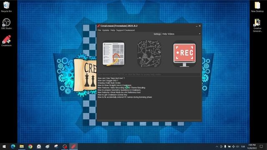Viewport: 267px width, 150px height.
Task: Open 'How to prepare Geometry Questions' entry
Action: coord(119,90)
